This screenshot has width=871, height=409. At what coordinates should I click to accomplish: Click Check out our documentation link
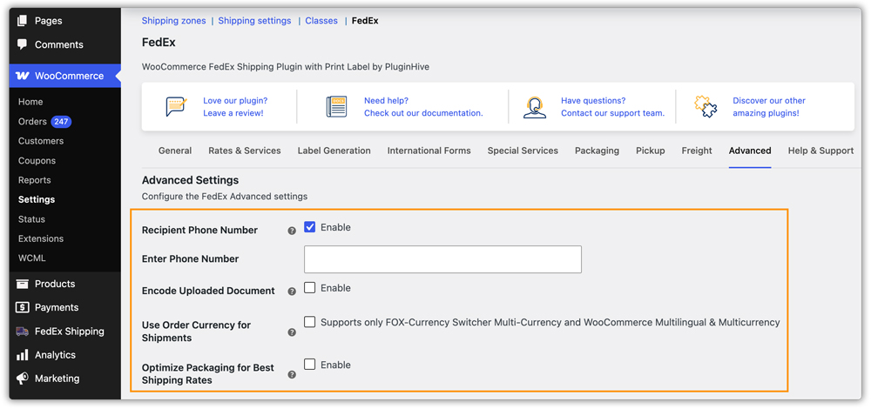(x=423, y=112)
